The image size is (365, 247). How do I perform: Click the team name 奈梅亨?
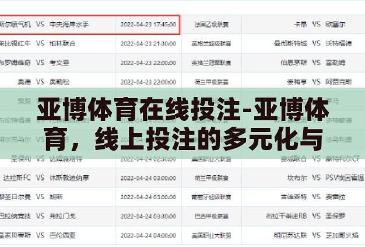tap(297, 82)
